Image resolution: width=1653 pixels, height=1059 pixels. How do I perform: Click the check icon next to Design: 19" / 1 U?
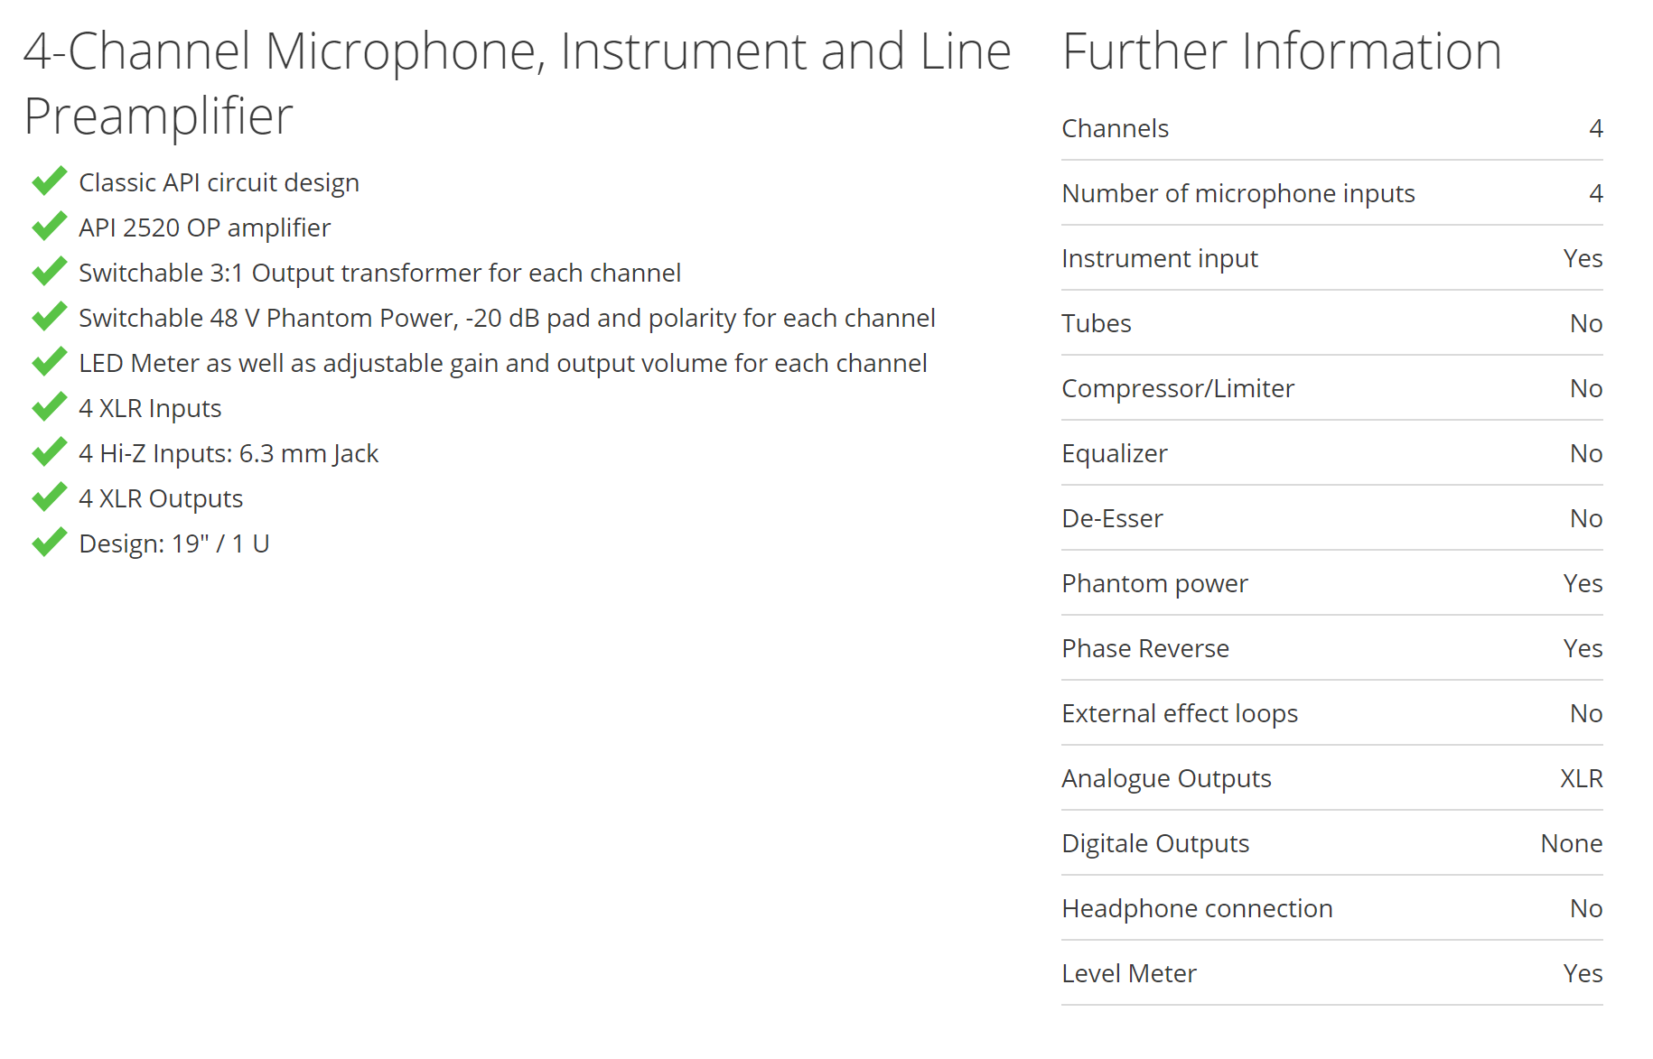tap(50, 542)
